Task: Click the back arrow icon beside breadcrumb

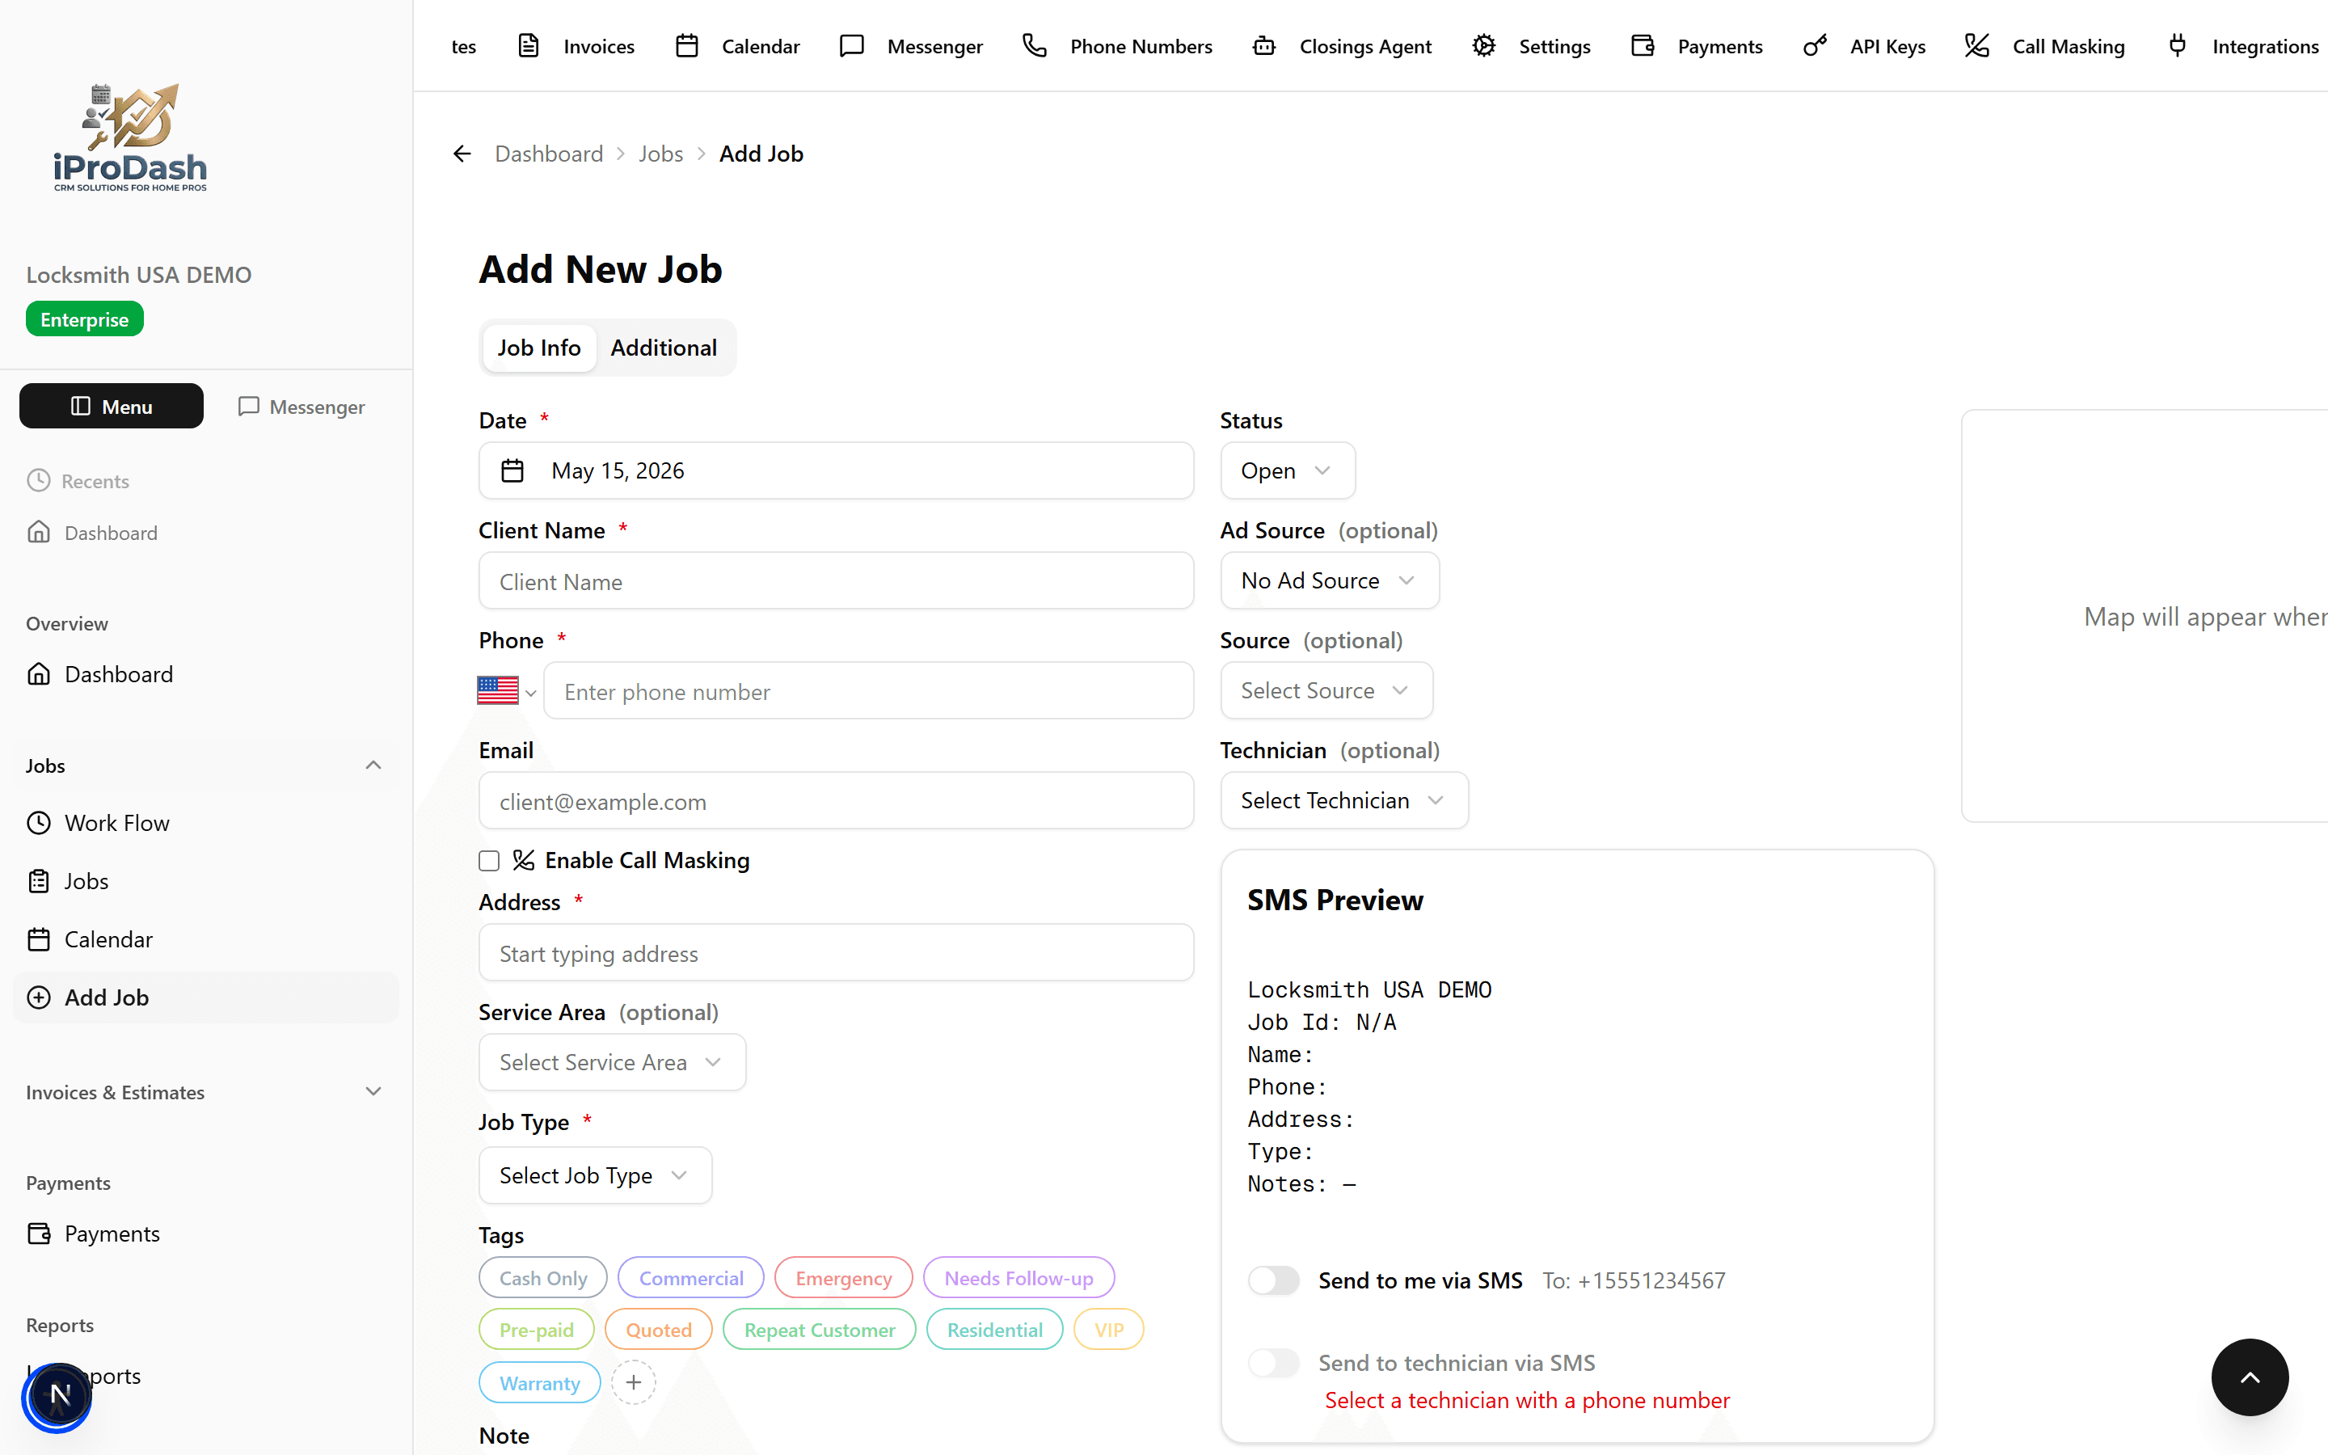Action: 462,154
